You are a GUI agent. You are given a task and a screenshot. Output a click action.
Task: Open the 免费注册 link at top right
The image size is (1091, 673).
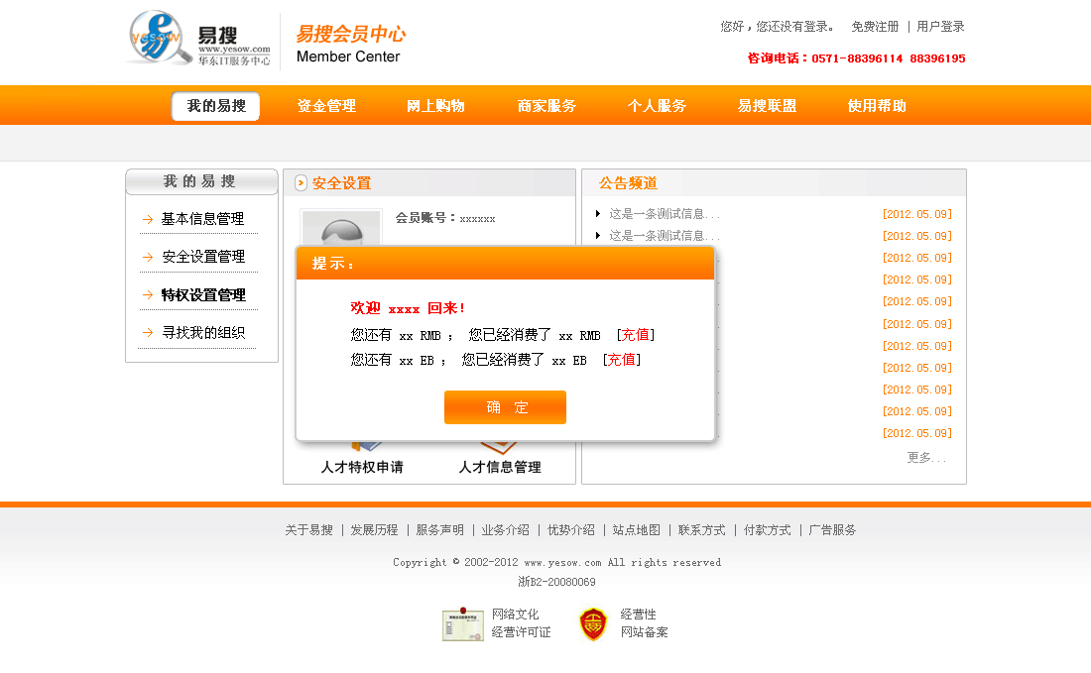(875, 27)
